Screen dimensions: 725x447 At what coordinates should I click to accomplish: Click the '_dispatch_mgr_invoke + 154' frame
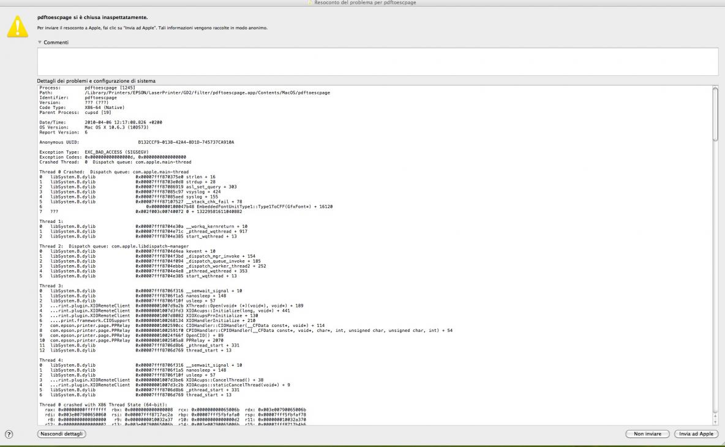point(147,256)
